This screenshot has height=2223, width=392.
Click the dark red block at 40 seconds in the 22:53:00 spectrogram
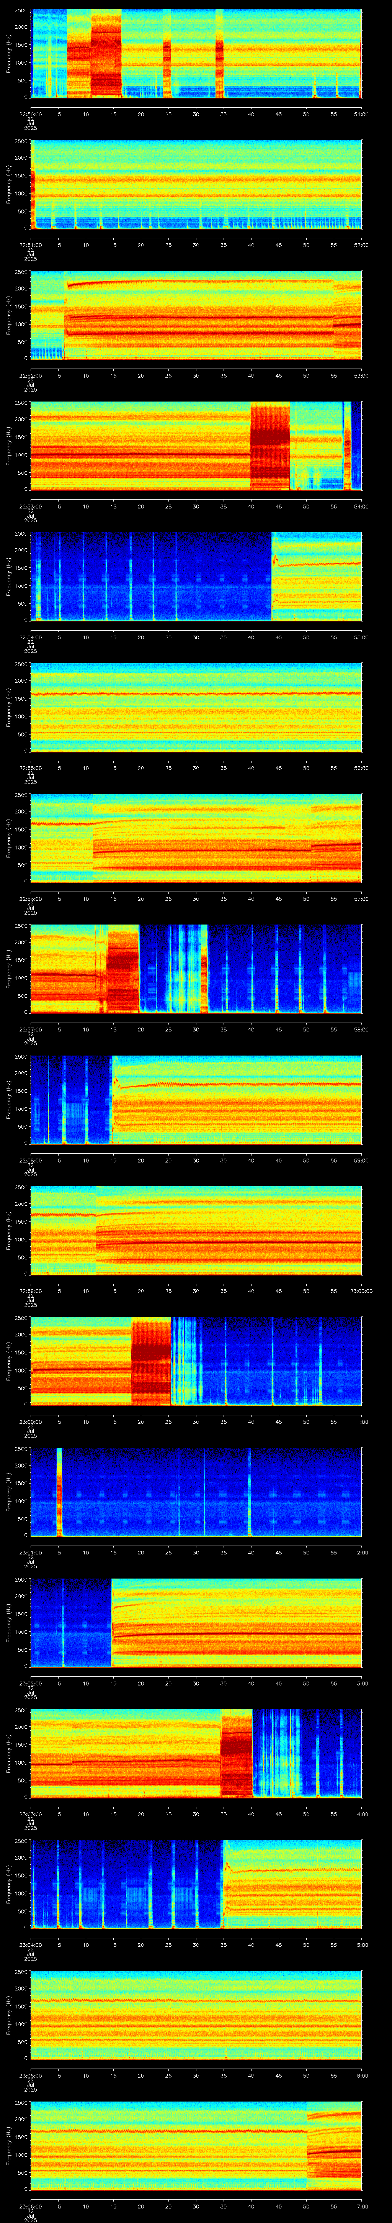[x=269, y=445]
